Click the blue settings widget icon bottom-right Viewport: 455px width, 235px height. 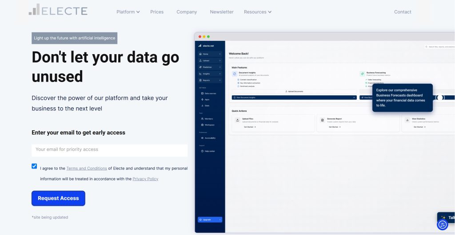pyautogui.click(x=442, y=225)
